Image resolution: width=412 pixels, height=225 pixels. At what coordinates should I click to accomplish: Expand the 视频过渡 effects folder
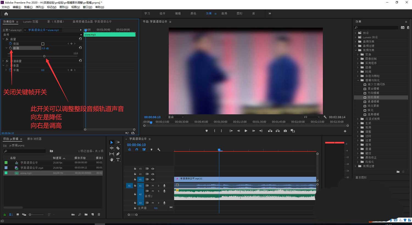356,166
